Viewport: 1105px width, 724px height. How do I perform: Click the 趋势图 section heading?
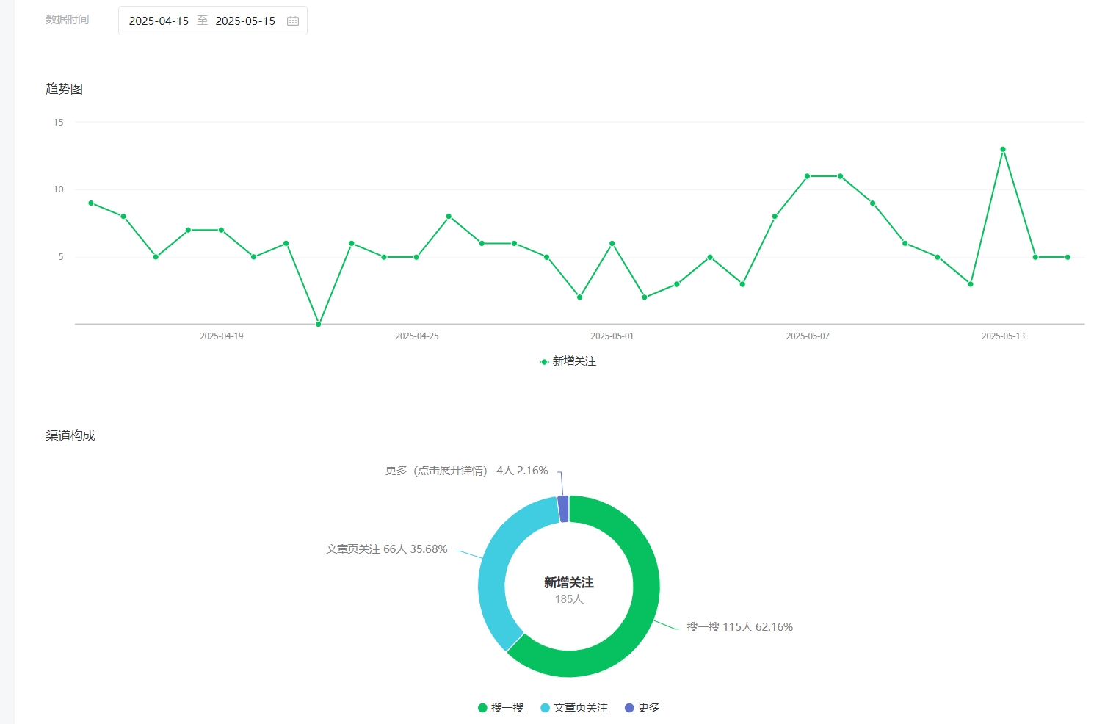coord(65,89)
